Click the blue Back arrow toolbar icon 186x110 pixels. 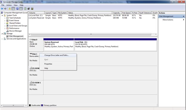tap(2, 9)
